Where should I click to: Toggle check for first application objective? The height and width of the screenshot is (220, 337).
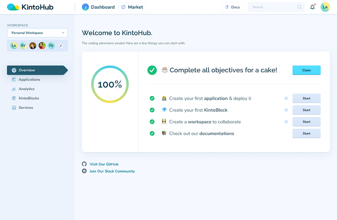click(x=152, y=98)
